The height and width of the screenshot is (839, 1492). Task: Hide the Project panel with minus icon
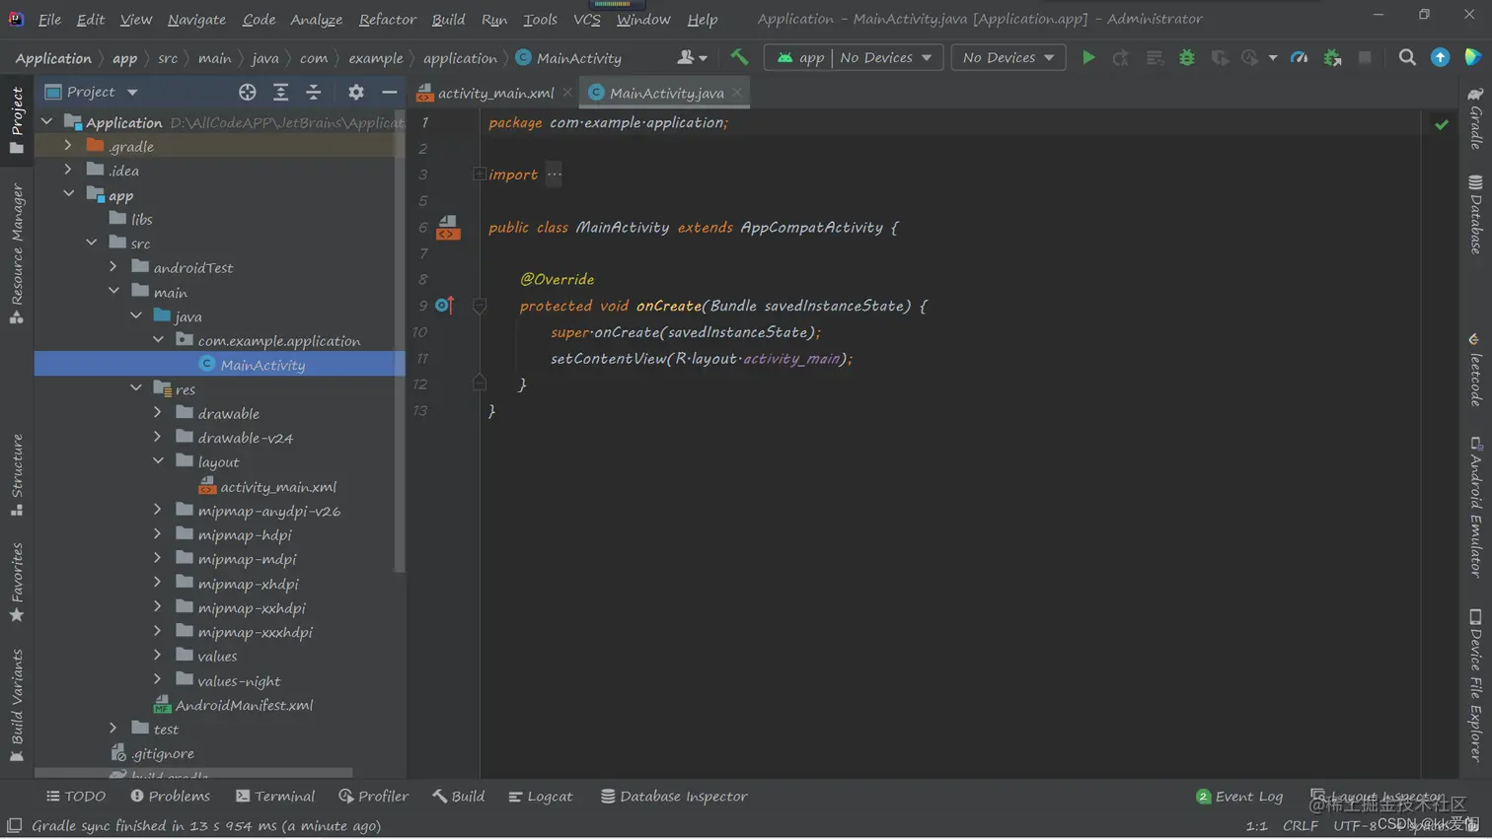390,92
